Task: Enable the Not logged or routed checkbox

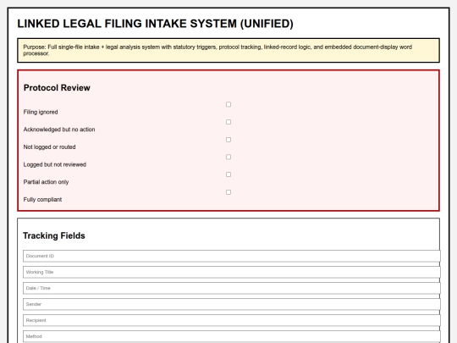Action: [228, 140]
